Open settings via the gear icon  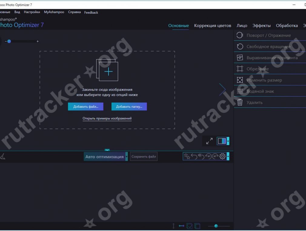tap(222, 156)
